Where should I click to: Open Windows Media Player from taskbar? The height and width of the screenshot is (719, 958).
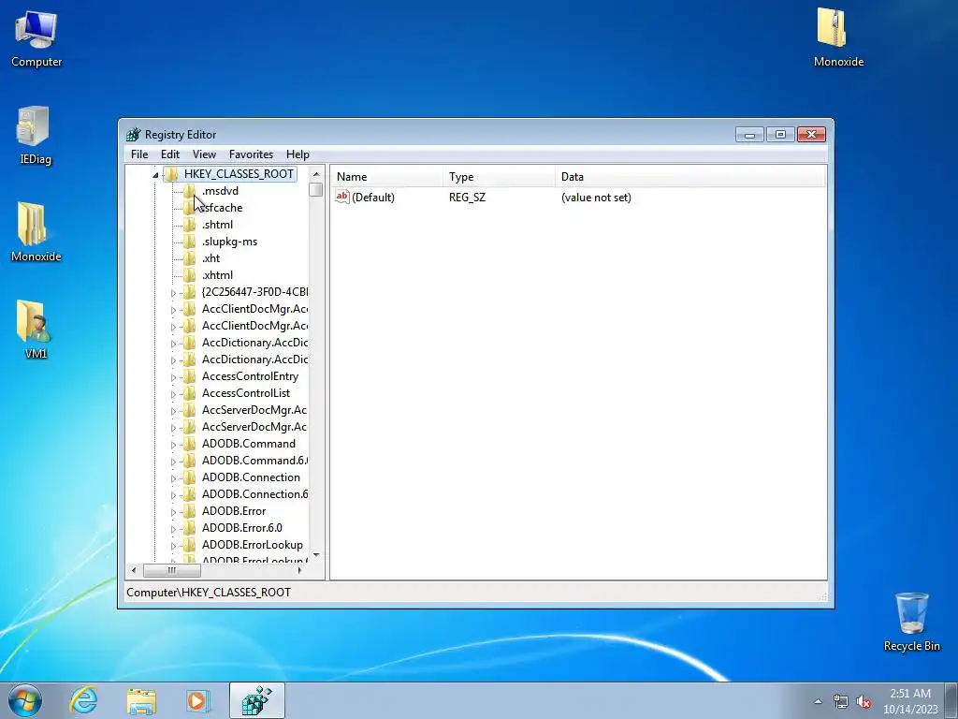(x=197, y=700)
